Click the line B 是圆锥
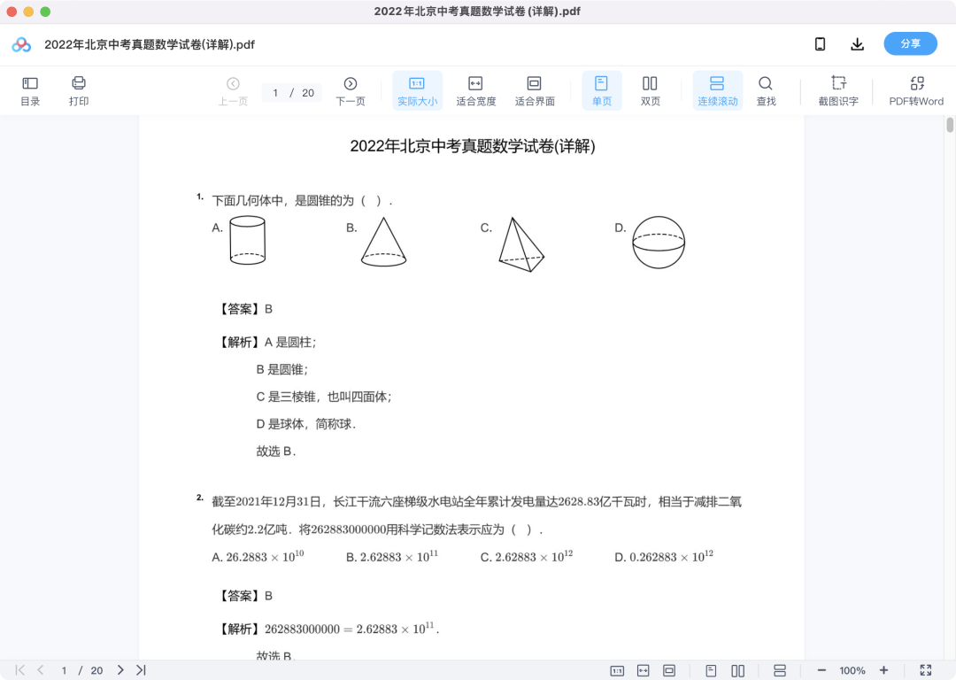This screenshot has width=956, height=680. (x=282, y=369)
